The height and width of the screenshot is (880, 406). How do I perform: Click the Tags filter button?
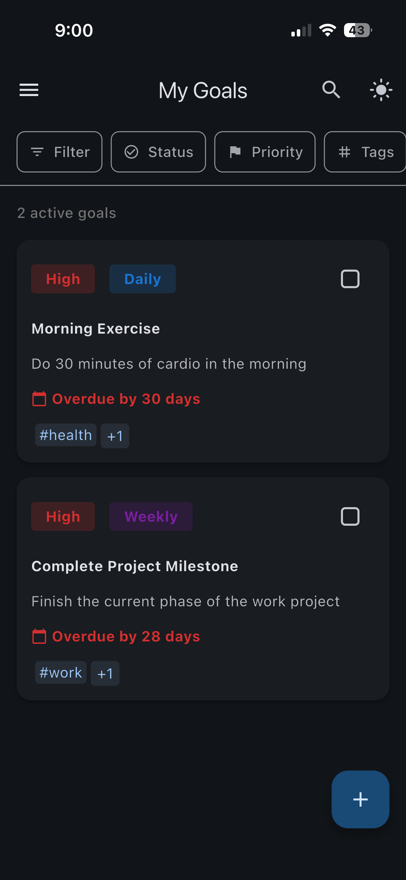click(366, 152)
